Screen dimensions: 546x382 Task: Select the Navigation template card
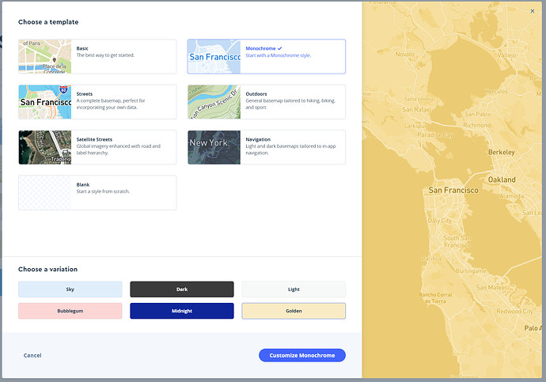(x=267, y=147)
